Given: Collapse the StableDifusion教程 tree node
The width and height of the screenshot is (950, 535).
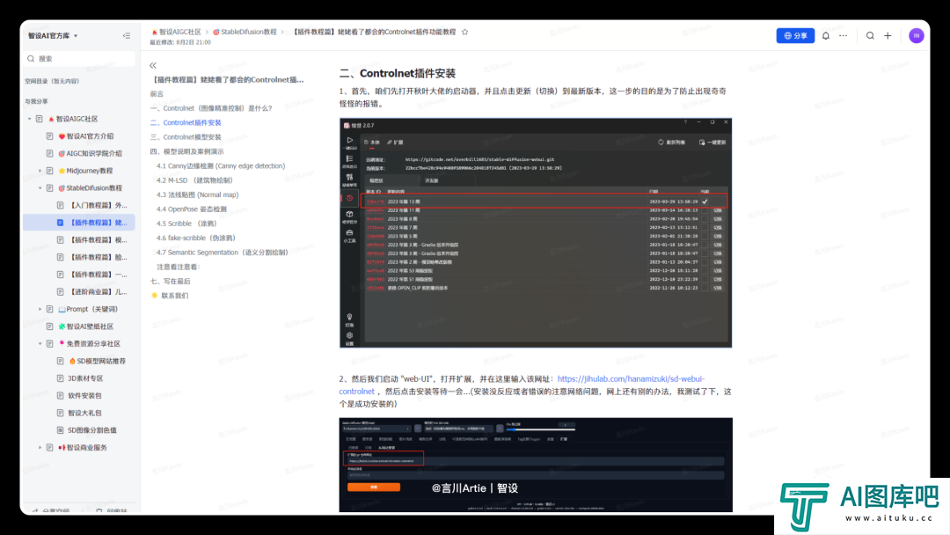Looking at the screenshot, I should pyautogui.click(x=40, y=187).
